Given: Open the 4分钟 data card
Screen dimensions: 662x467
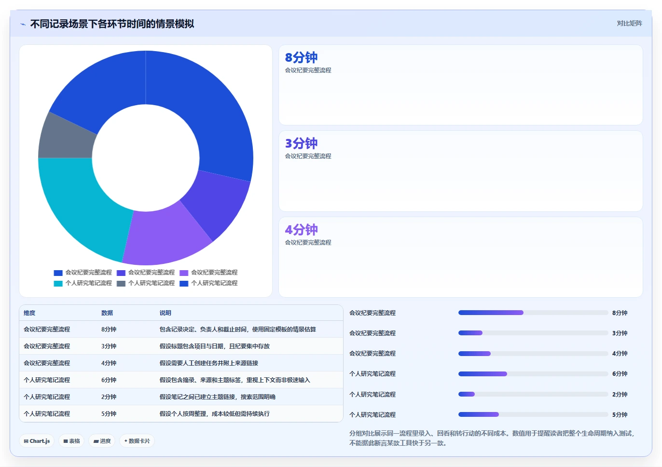Looking at the screenshot, I should tap(461, 257).
